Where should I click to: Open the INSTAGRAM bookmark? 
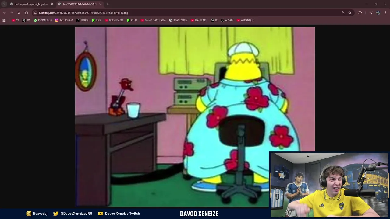(64, 20)
